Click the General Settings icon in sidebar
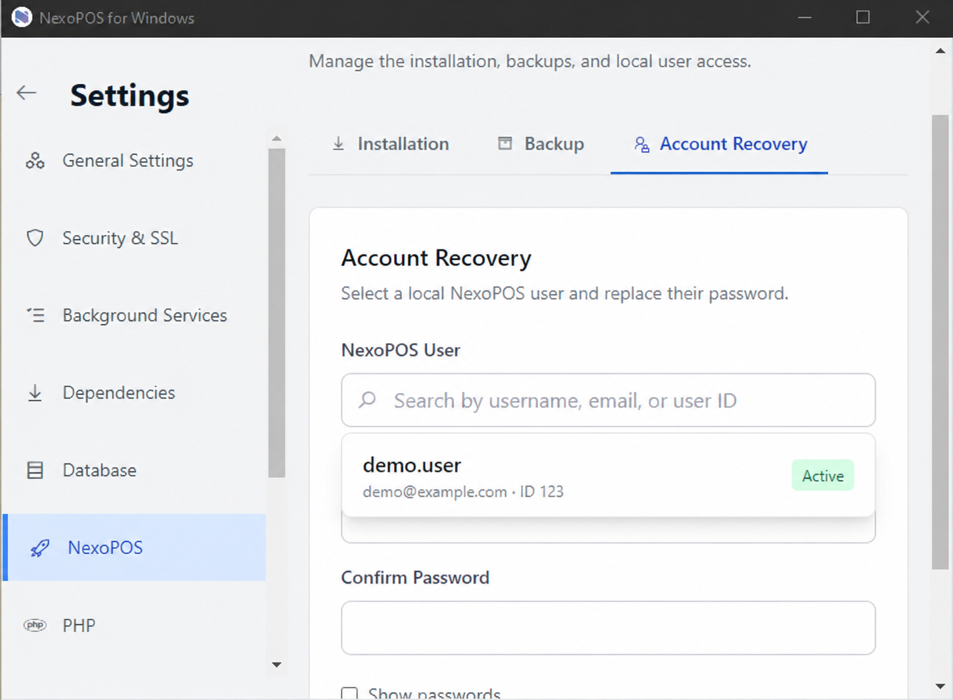This screenshot has height=700, width=953. (35, 160)
